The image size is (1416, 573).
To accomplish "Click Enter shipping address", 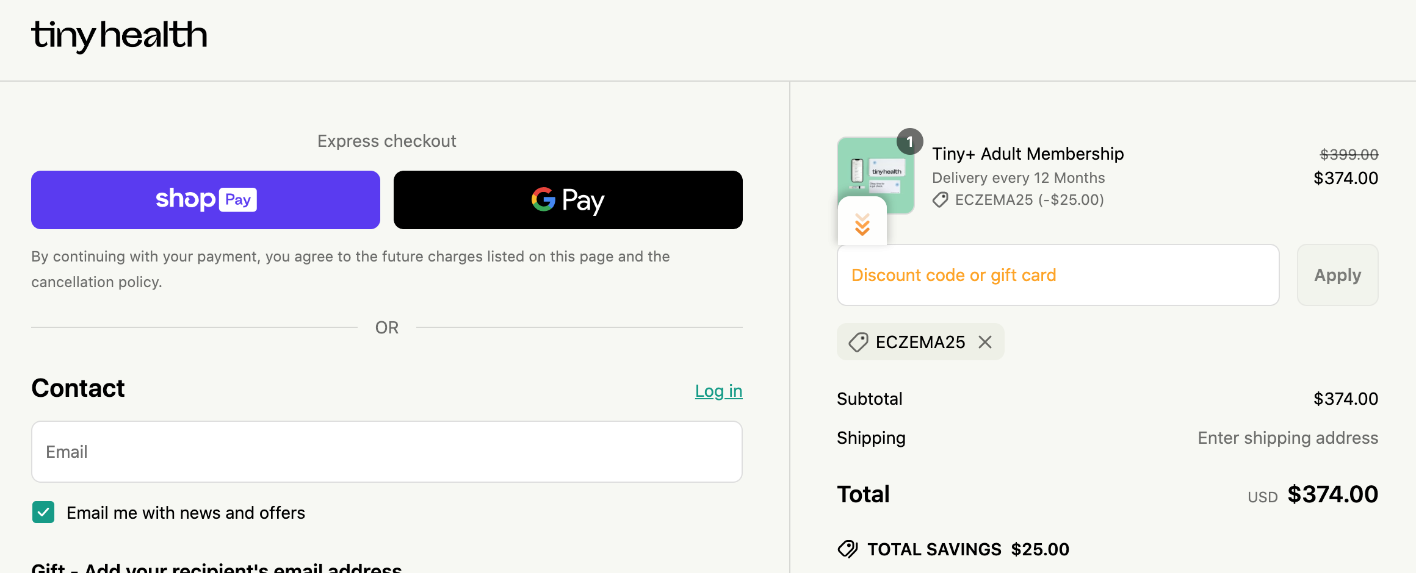I will 1287,438.
